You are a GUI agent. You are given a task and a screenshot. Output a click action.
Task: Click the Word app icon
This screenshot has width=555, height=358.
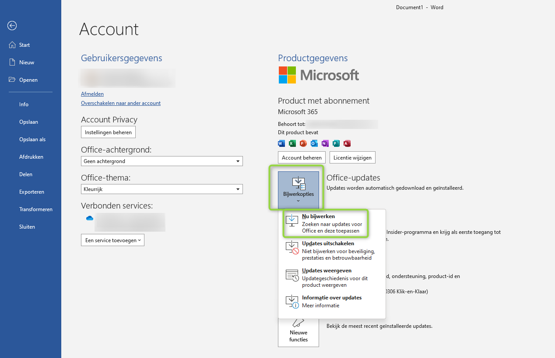(281, 143)
